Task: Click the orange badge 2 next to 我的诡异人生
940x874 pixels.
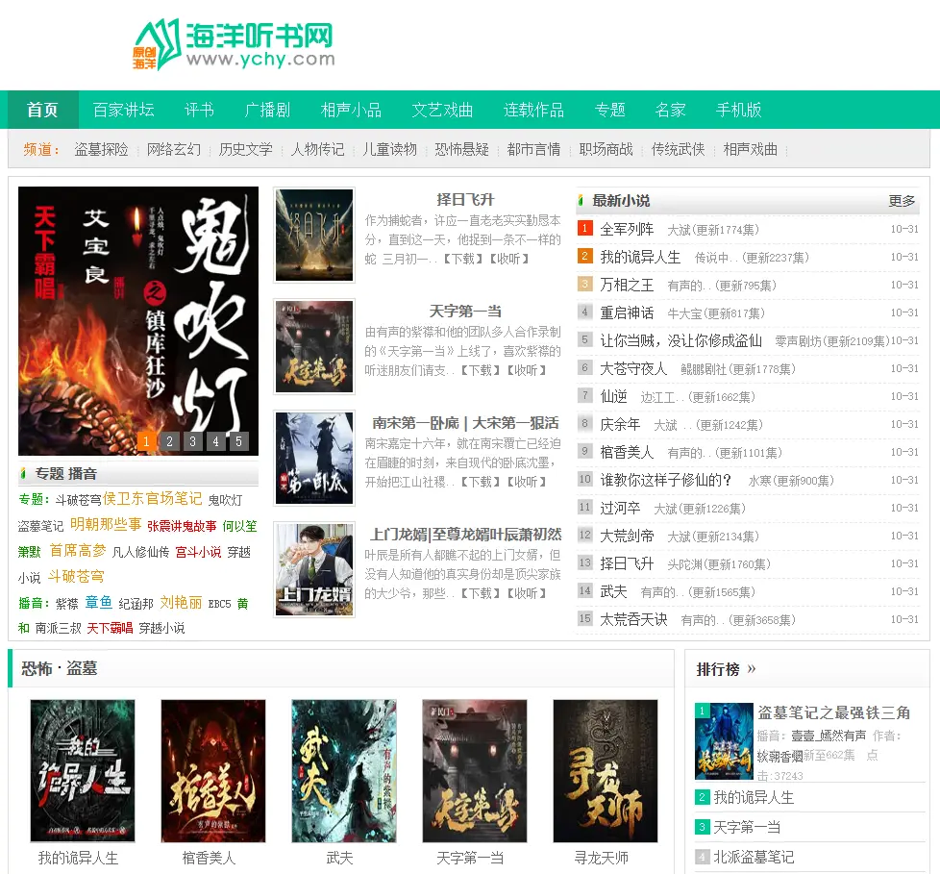Action: pyautogui.click(x=584, y=257)
